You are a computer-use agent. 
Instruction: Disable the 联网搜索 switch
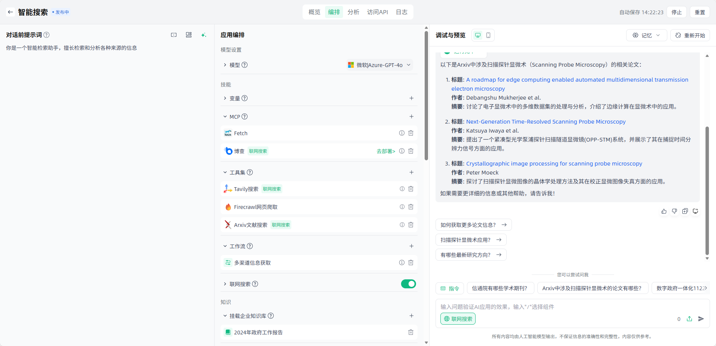[408, 284]
